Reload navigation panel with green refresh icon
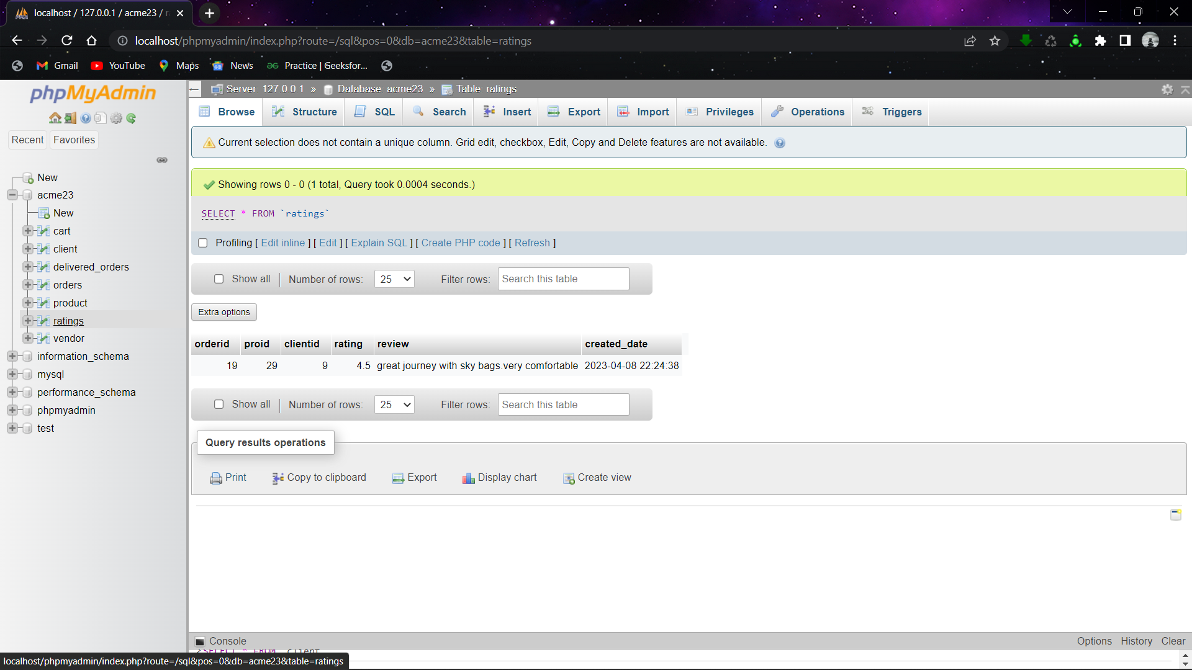This screenshot has height=670, width=1192. 131,118
